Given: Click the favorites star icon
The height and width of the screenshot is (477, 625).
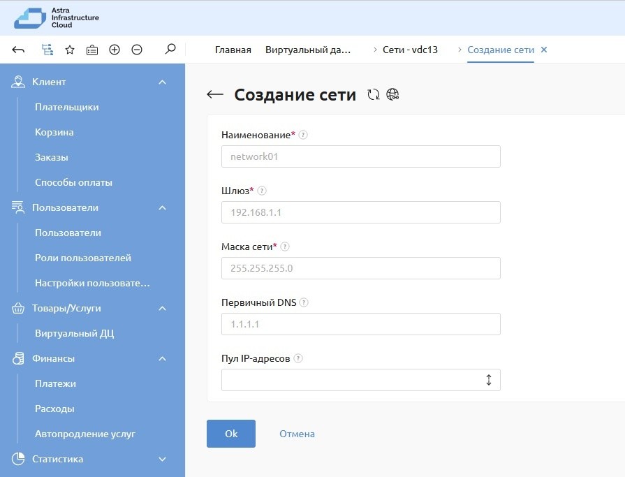Looking at the screenshot, I should (x=70, y=50).
